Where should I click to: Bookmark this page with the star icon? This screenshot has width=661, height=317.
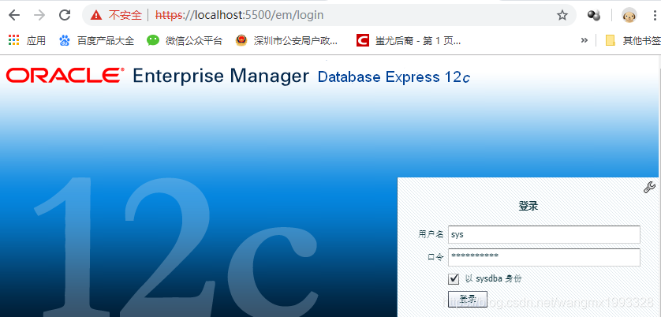(x=562, y=16)
